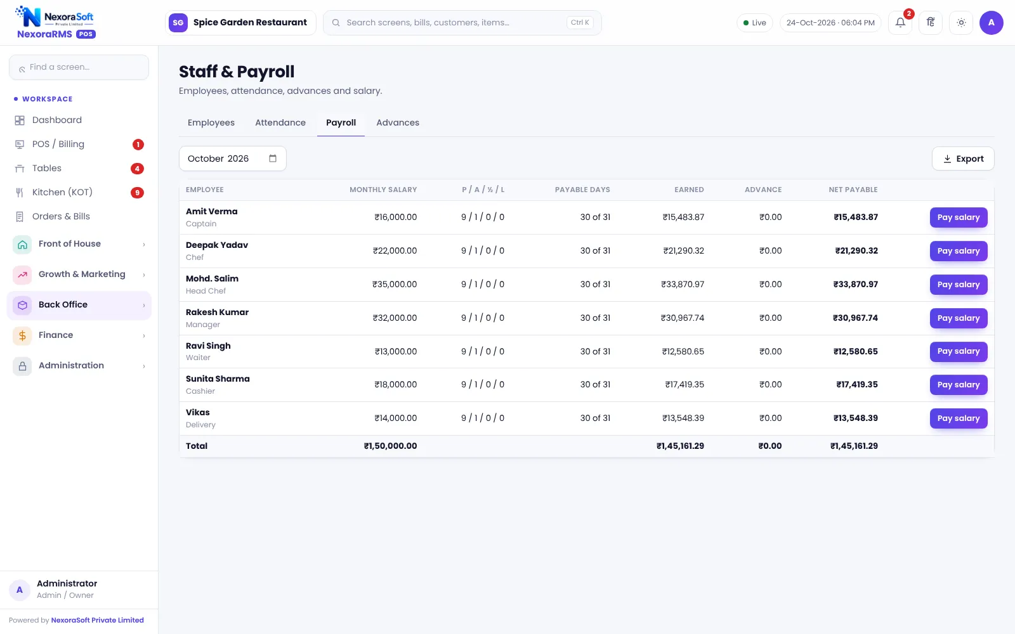Pay salary for Rakesh Kumar
This screenshot has height=634, width=1015.
[959, 318]
